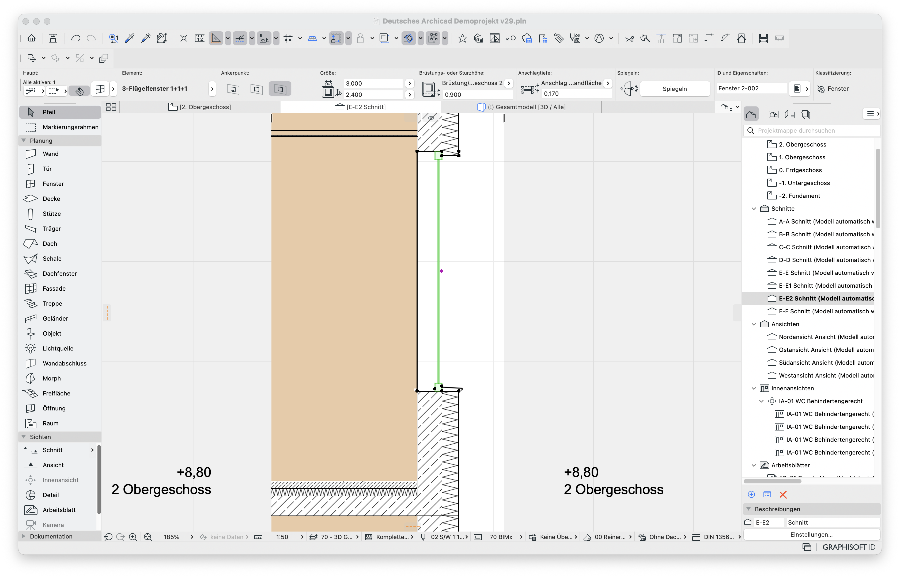Select the Lichtquelle tool

pyautogui.click(x=60, y=348)
